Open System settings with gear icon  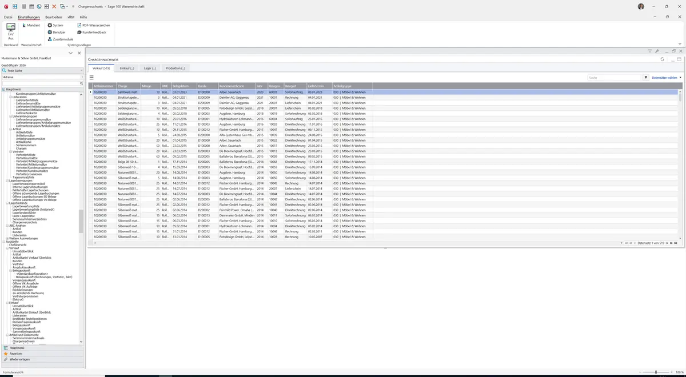pos(55,25)
